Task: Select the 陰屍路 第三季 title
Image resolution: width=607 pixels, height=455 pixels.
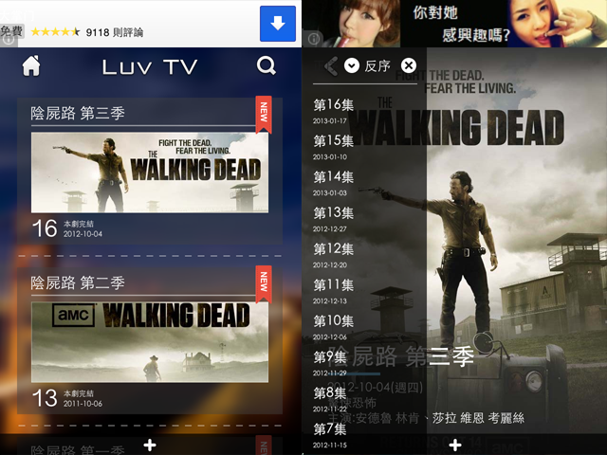Action: (78, 113)
